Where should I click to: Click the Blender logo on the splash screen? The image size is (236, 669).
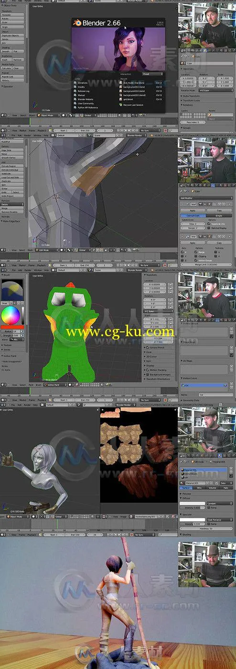[77, 23]
